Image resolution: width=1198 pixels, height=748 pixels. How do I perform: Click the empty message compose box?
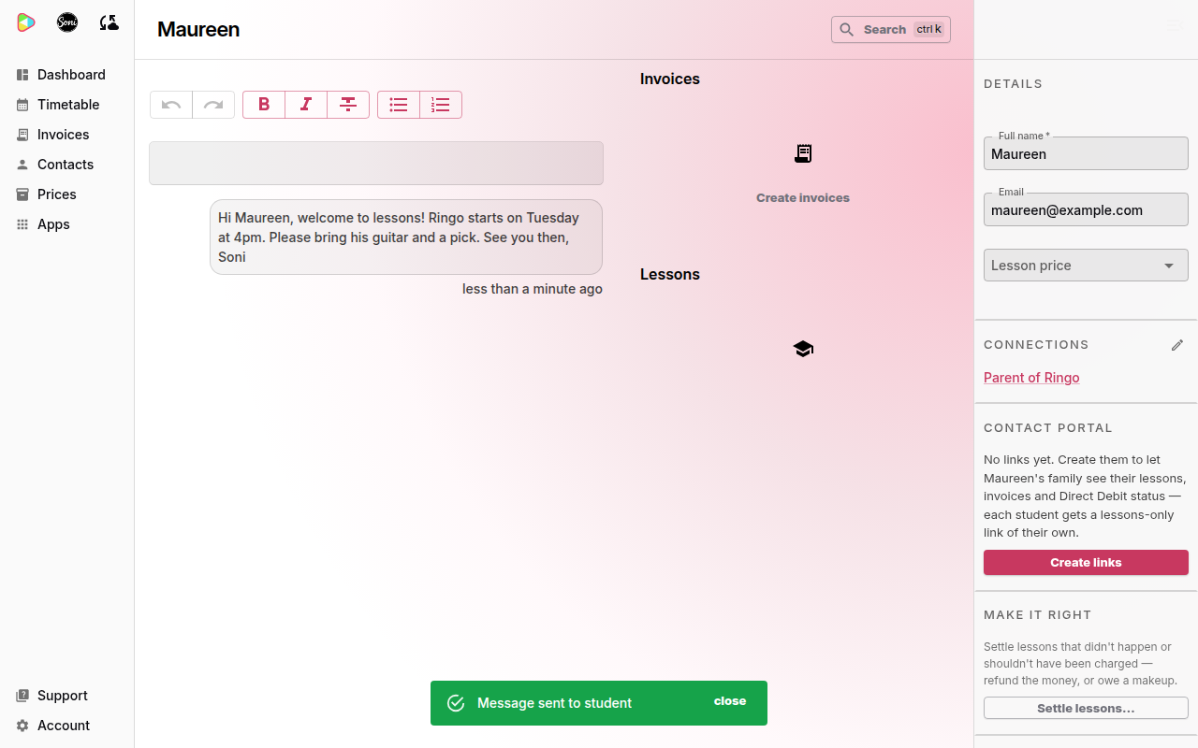(376, 164)
